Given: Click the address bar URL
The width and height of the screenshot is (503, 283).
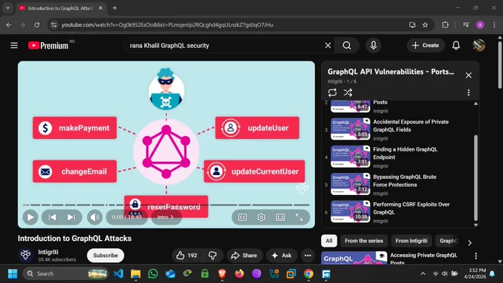Looking at the screenshot, I should coord(167,24).
